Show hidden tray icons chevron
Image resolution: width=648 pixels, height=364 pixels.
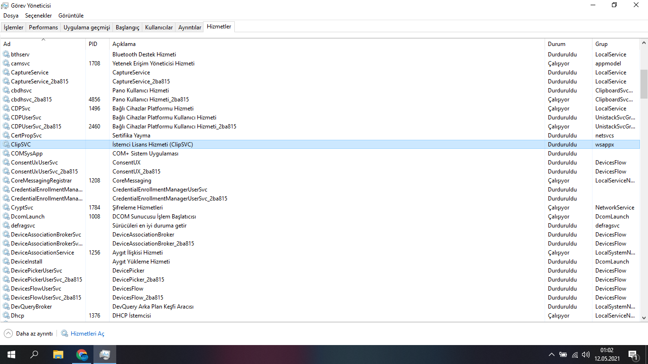point(551,355)
